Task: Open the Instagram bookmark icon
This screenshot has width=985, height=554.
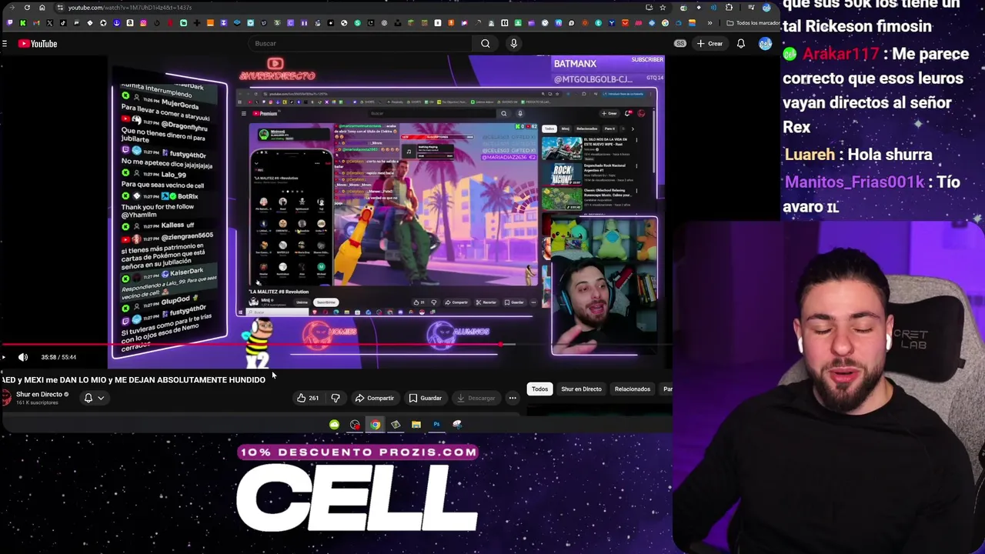Action: 143,23
